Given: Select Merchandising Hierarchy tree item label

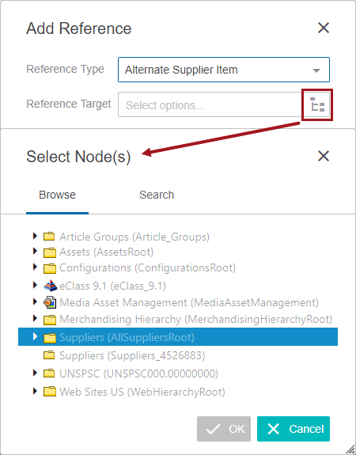Looking at the screenshot, I should [x=196, y=319].
